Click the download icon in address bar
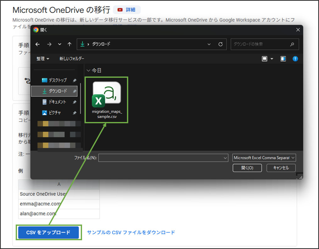This screenshot has height=249, width=319. (x=82, y=44)
